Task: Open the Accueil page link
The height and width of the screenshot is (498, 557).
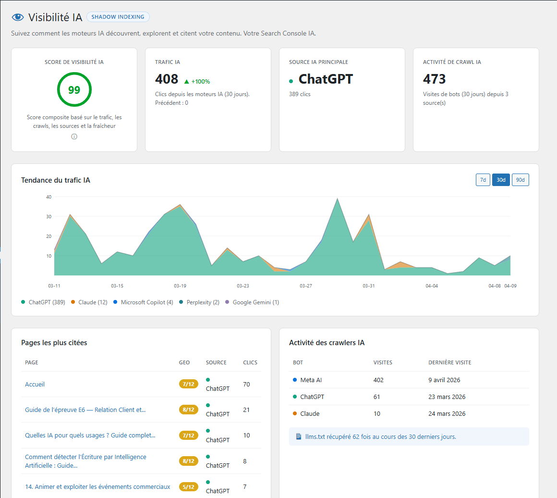Action: 35,384
